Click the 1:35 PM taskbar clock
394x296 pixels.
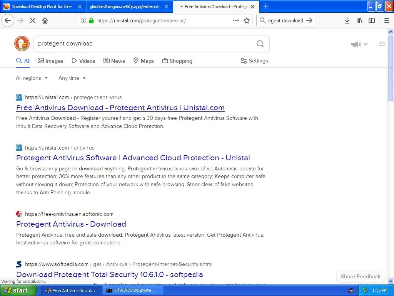pos(380,291)
